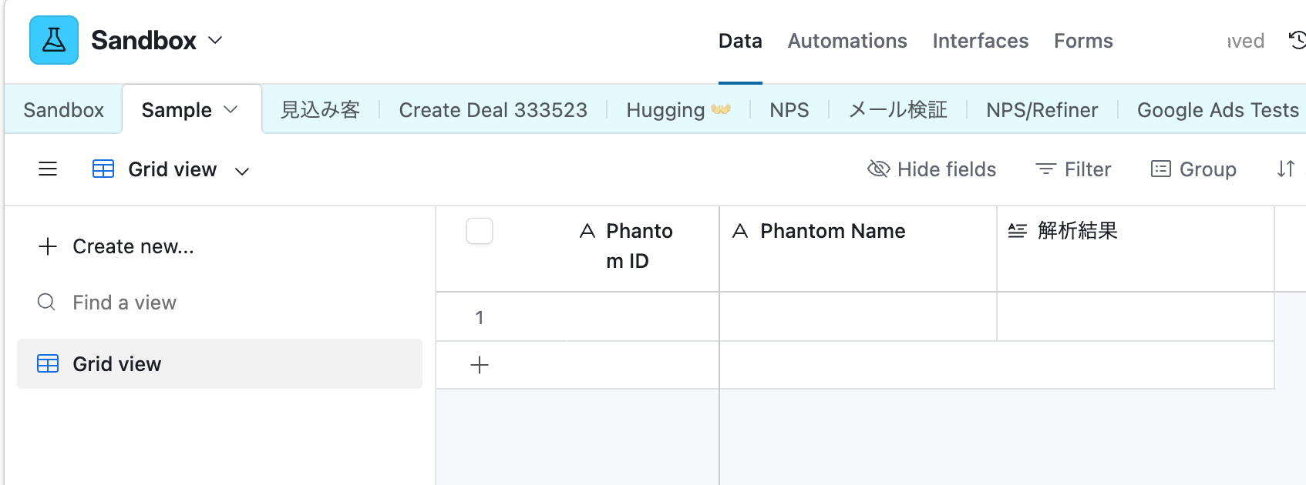Click the Phantom Name cell in row 1
This screenshot has height=485, width=1306.
pyautogui.click(x=857, y=317)
